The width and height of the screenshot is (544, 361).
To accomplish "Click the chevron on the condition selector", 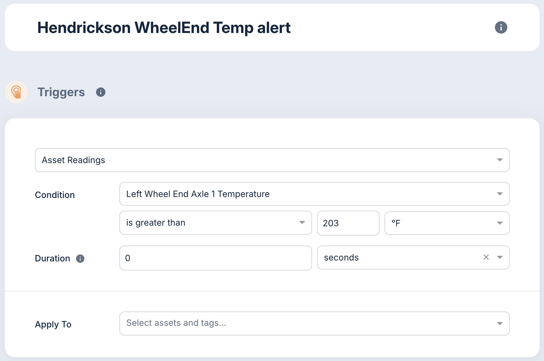I will 500,194.
